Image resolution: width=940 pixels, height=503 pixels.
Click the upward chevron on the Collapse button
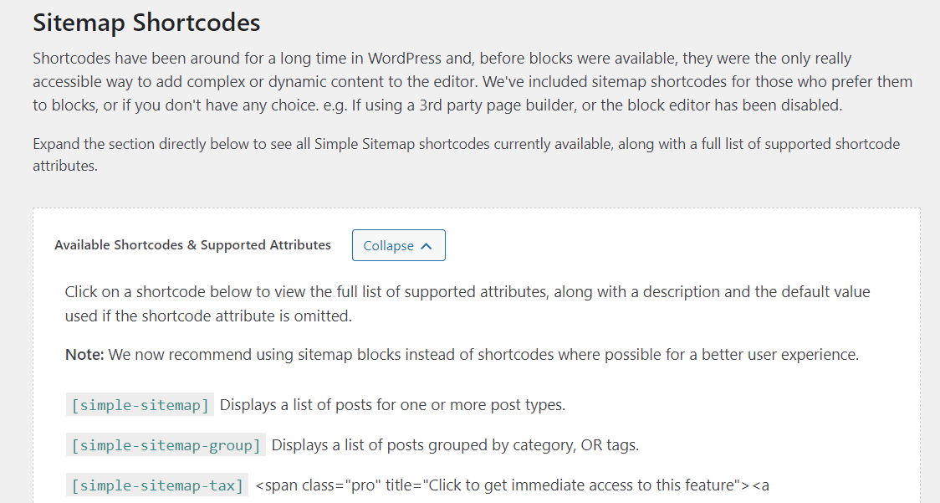[427, 244]
